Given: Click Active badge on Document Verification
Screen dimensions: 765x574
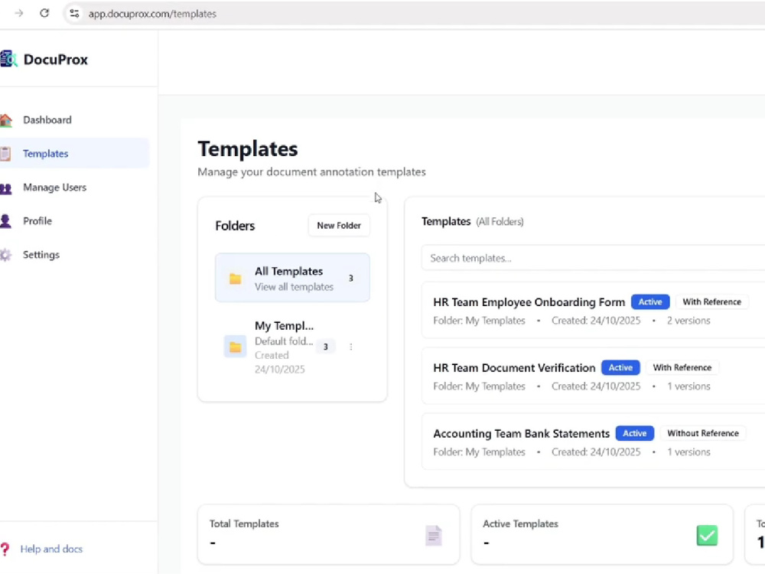Looking at the screenshot, I should point(620,367).
